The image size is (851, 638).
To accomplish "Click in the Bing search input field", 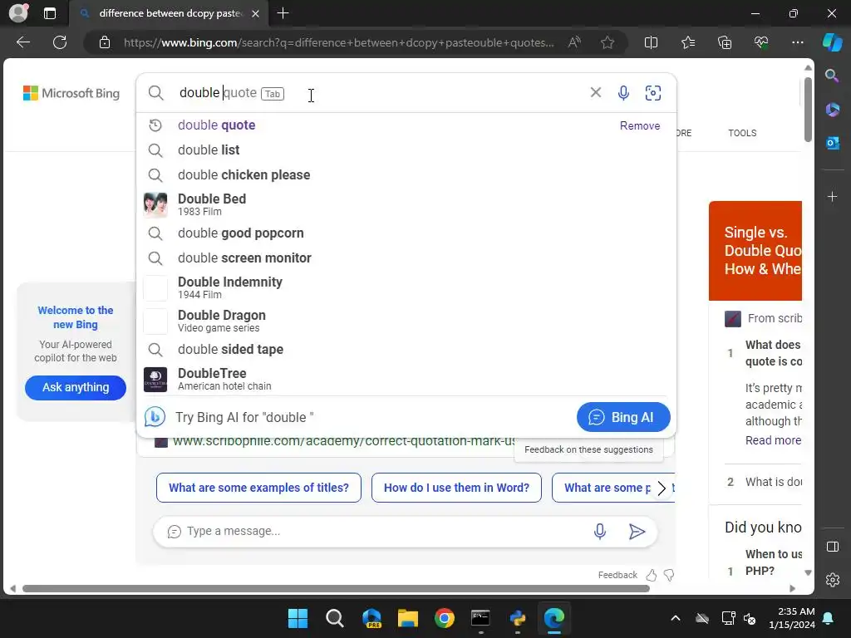I will (380, 93).
